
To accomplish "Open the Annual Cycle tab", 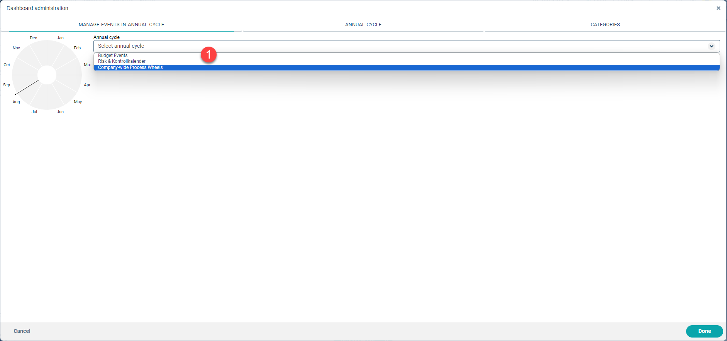I will (363, 24).
